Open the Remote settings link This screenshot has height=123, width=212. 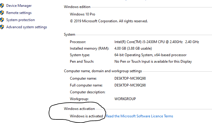tap(19, 13)
